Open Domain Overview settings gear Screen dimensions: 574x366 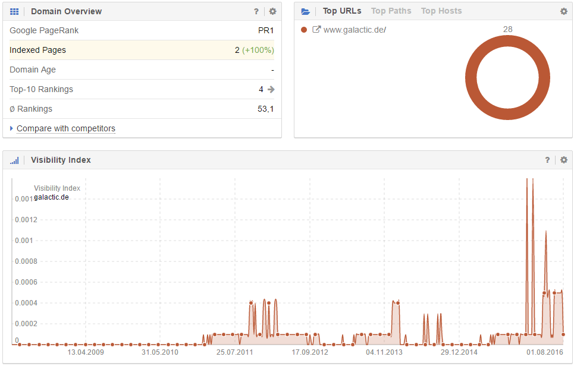pos(272,11)
